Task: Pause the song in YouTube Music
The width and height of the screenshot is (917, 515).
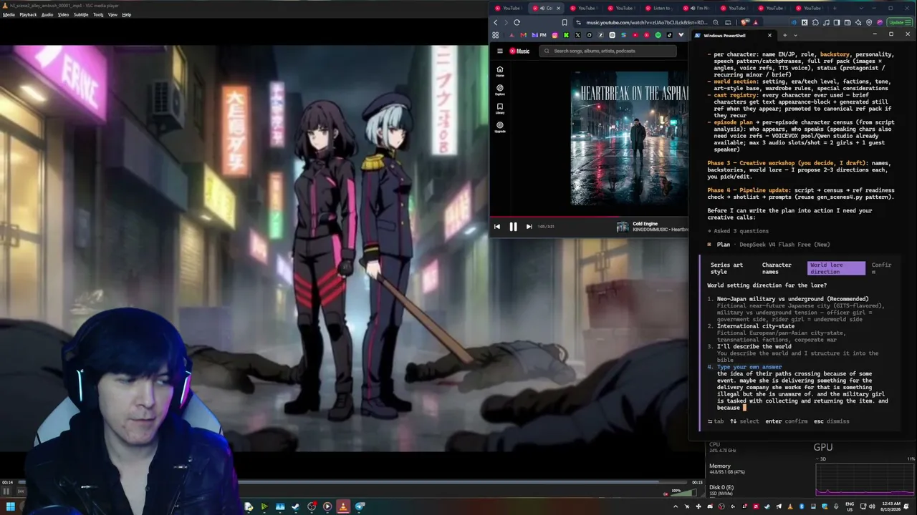Action: tap(513, 227)
